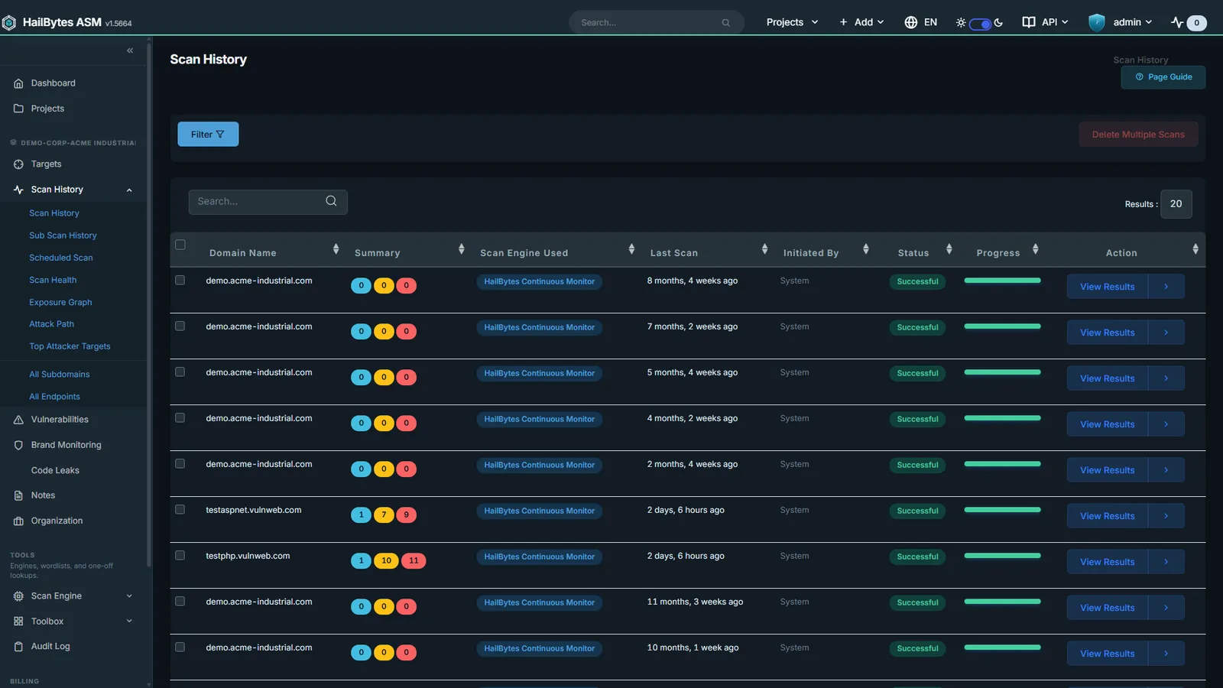Open arrow dropdown next to testaspnet.vulnweb.com View Results
The width and height of the screenshot is (1223, 688).
click(x=1166, y=516)
